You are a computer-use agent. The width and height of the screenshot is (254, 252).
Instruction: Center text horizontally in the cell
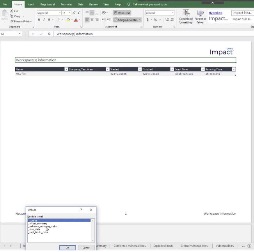[x=92, y=20]
